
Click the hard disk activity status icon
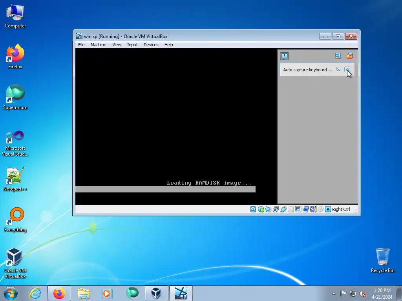pyautogui.click(x=253, y=209)
